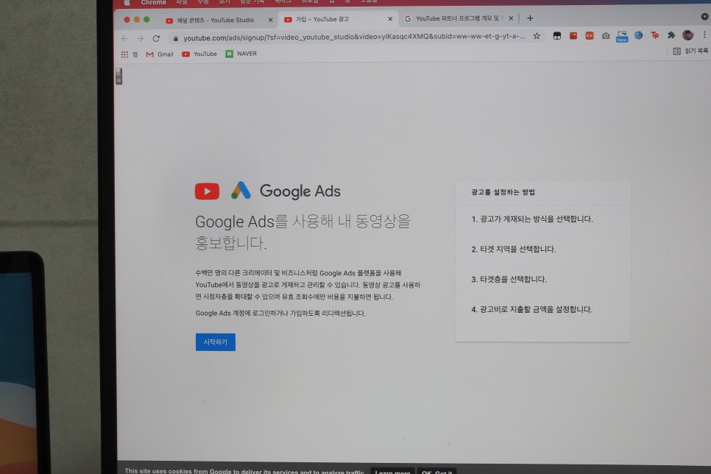The width and height of the screenshot is (711, 474).
Task: Click the 시작하기 start button
Action: point(216,342)
